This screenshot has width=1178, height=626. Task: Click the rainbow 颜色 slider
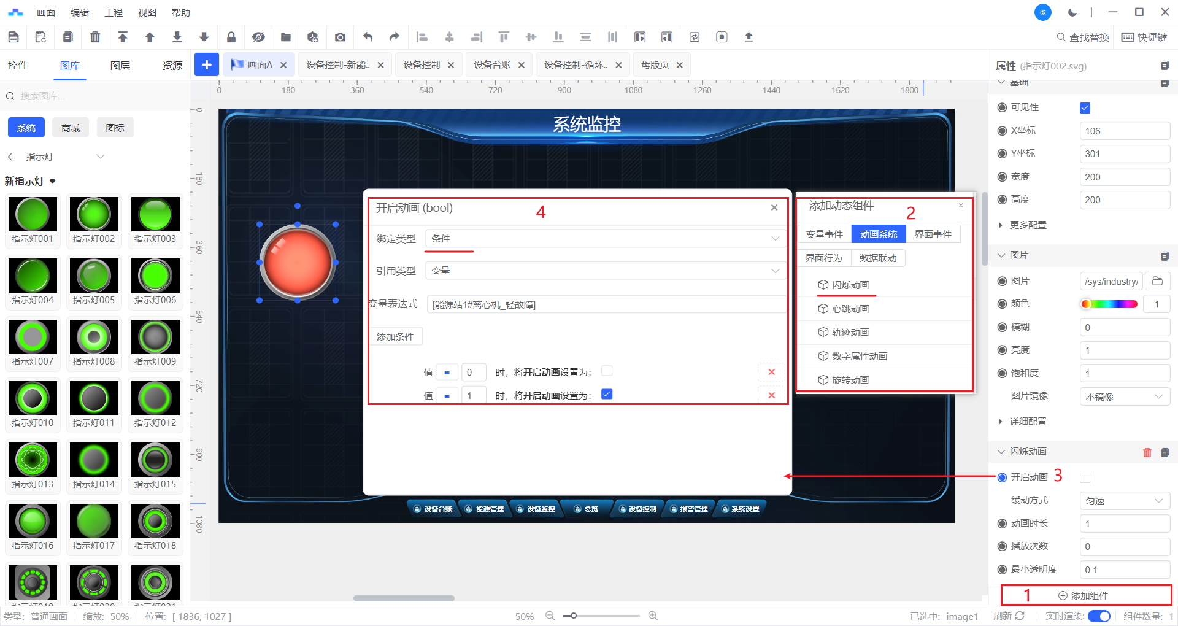1109,304
